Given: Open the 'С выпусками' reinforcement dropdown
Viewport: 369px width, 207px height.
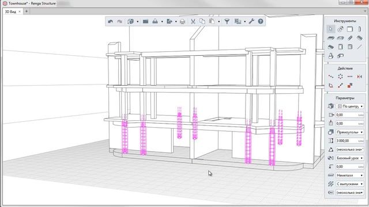Looking at the screenshot, I should point(350,184).
